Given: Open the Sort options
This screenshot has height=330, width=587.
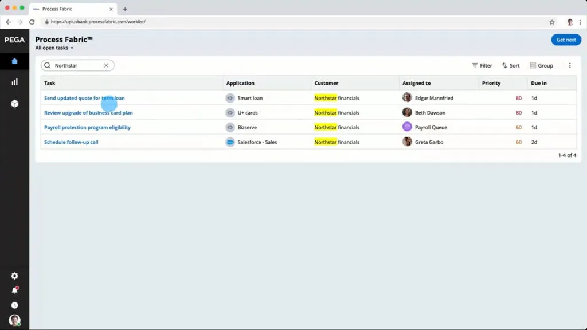Looking at the screenshot, I should pyautogui.click(x=511, y=65).
